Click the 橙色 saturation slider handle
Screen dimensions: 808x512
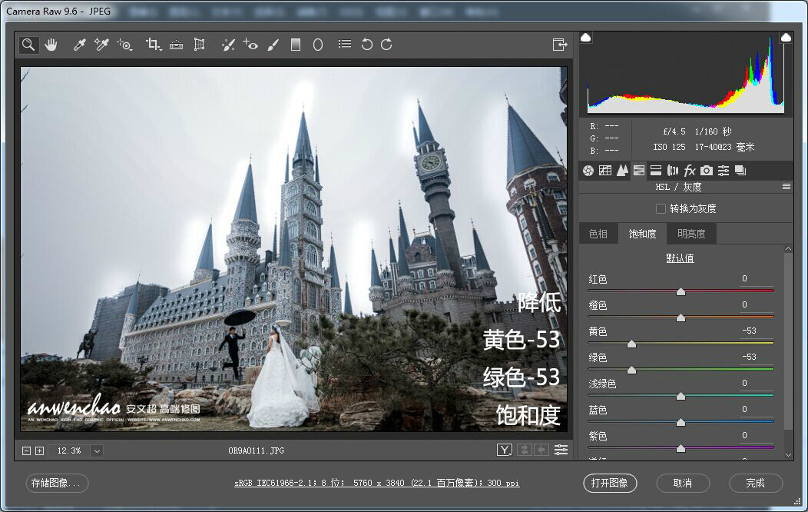[x=681, y=318]
